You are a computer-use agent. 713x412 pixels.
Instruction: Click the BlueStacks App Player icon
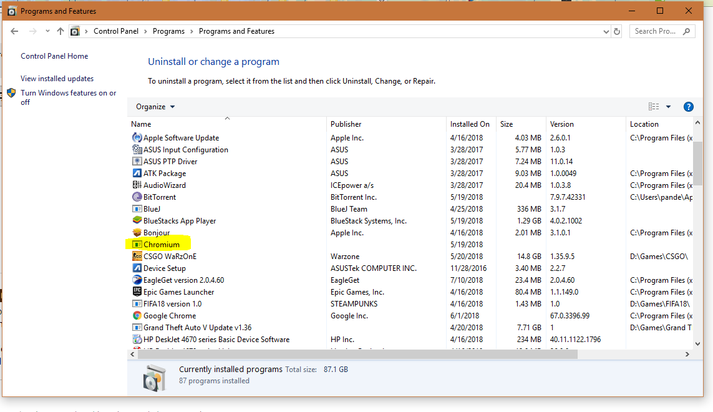pos(137,221)
